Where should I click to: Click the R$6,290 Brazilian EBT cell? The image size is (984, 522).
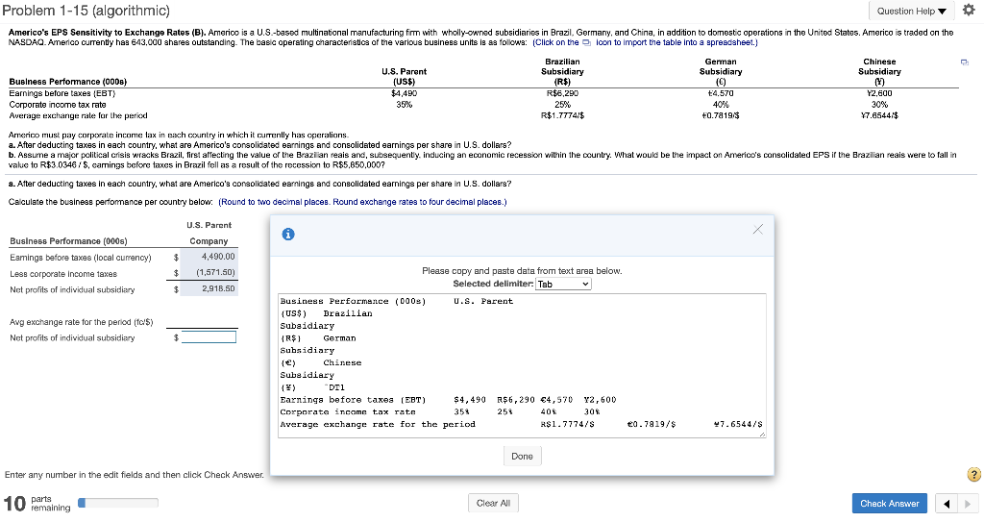(562, 93)
